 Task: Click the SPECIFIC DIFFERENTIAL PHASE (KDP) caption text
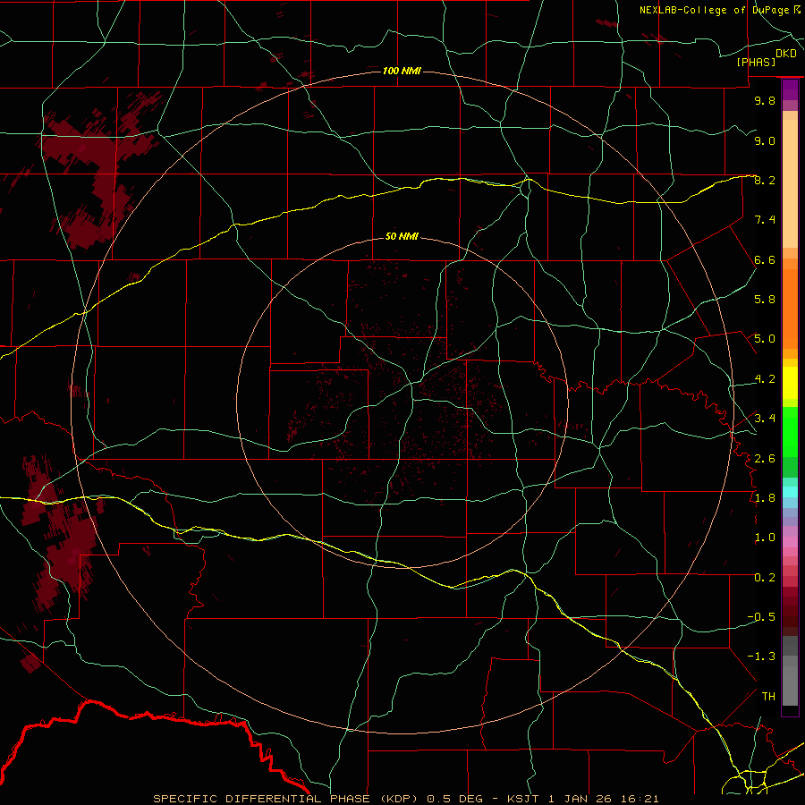(284, 799)
